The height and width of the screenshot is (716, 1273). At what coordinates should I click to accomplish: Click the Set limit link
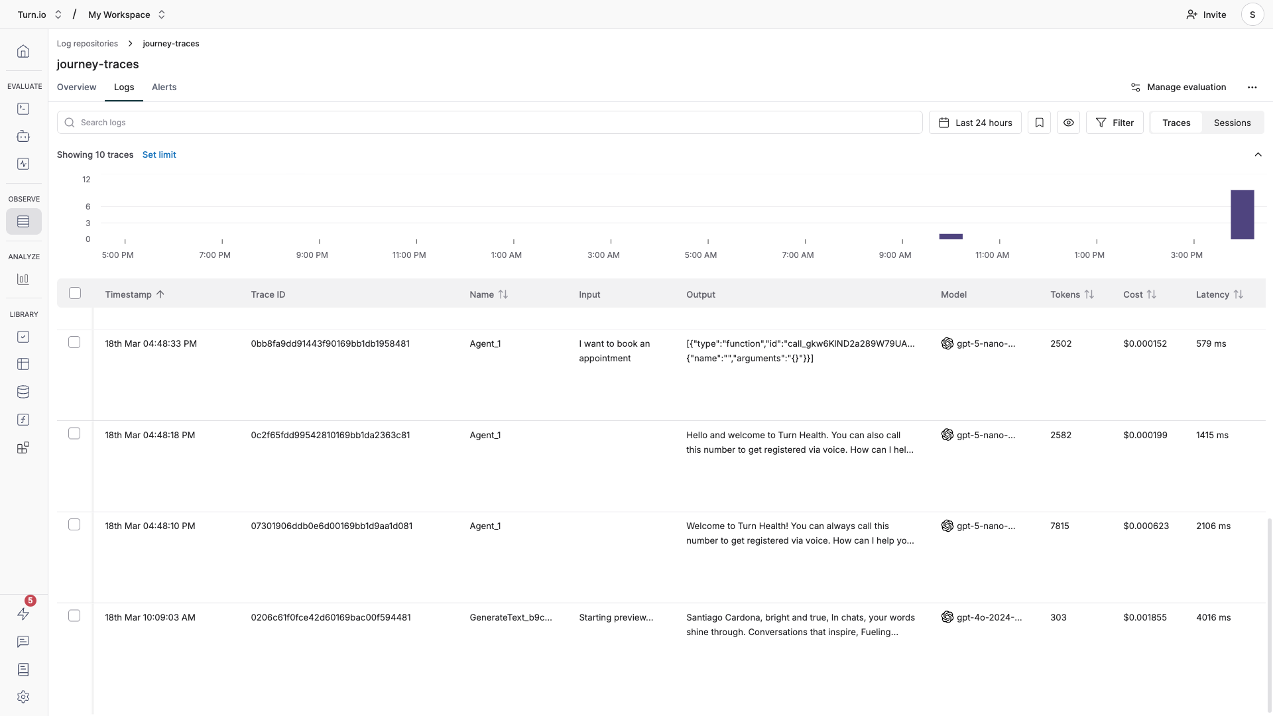[159, 154]
